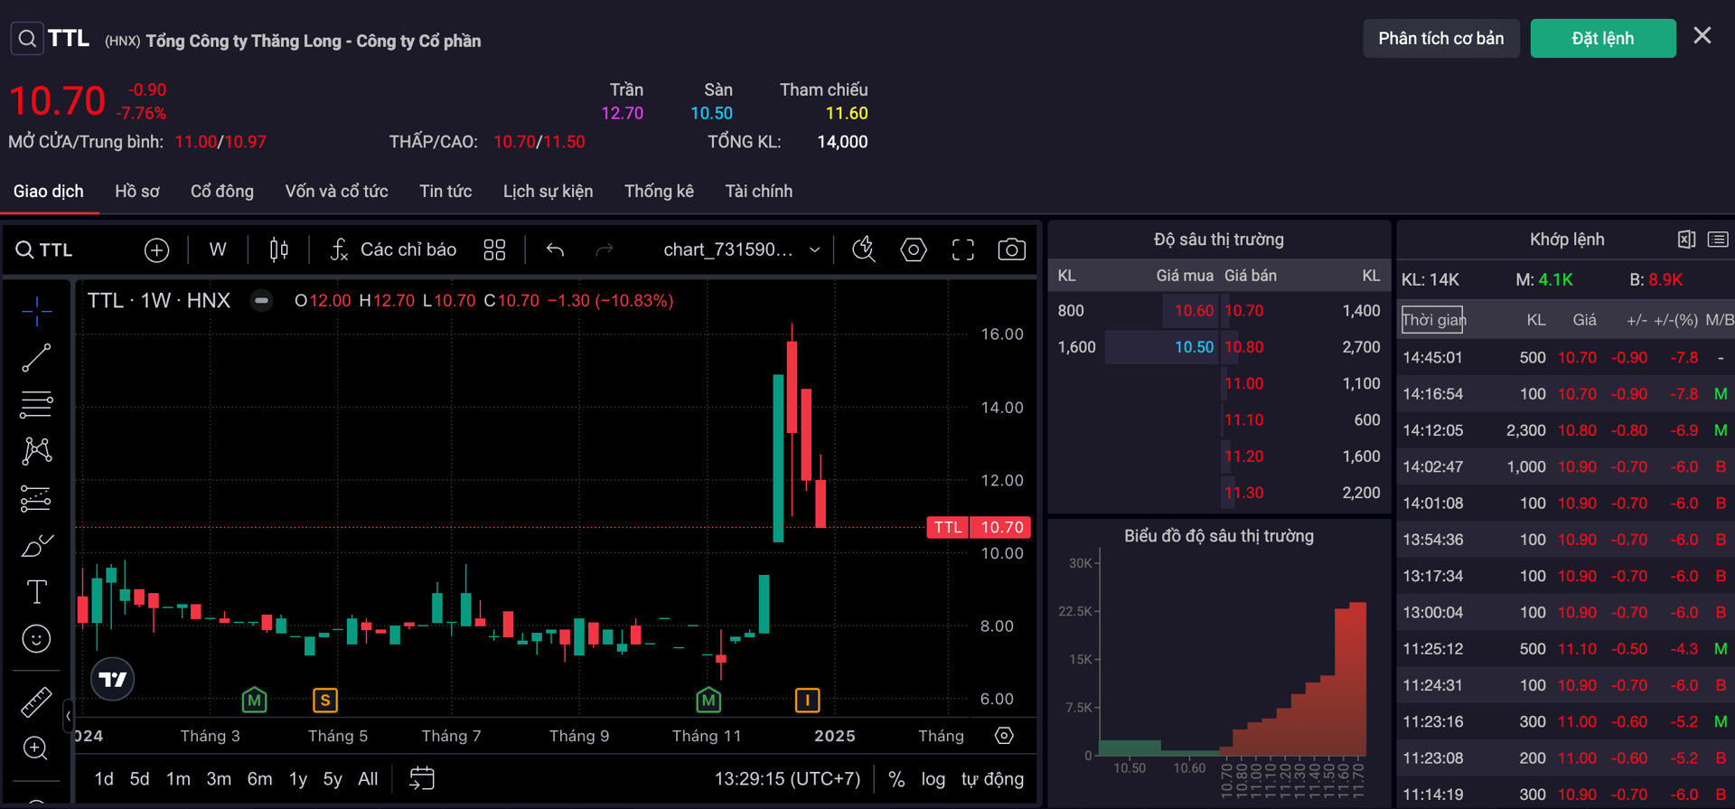
Task: Toggle log scale on price axis
Action: click(933, 779)
